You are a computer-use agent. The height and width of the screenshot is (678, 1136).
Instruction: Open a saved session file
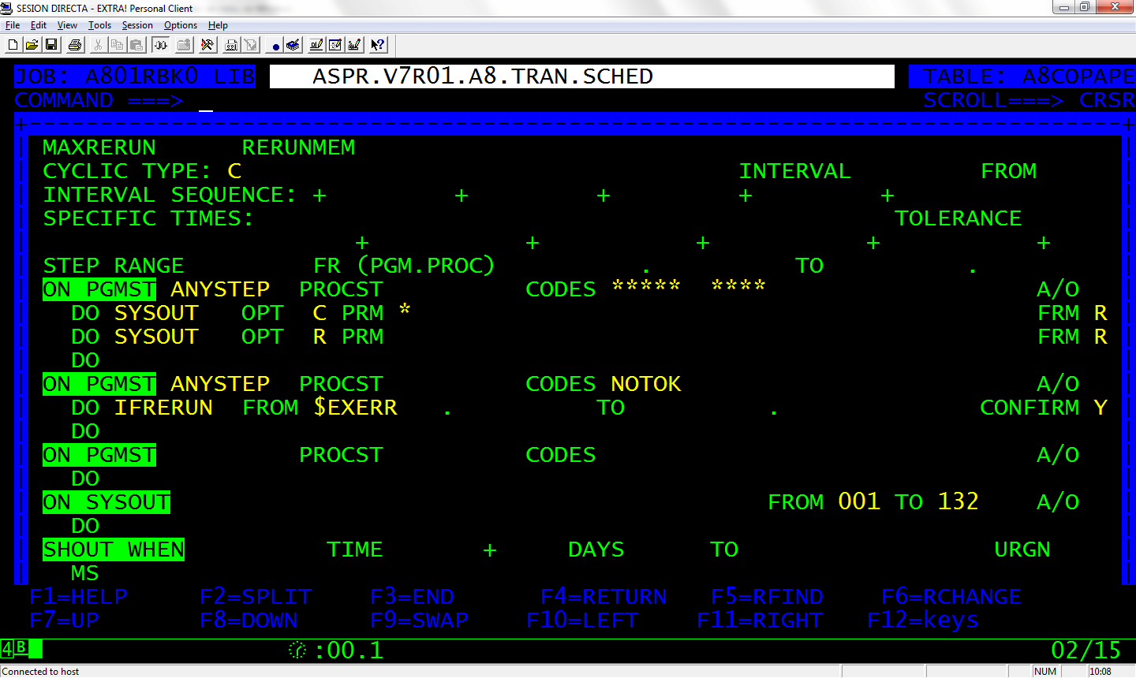tap(32, 45)
